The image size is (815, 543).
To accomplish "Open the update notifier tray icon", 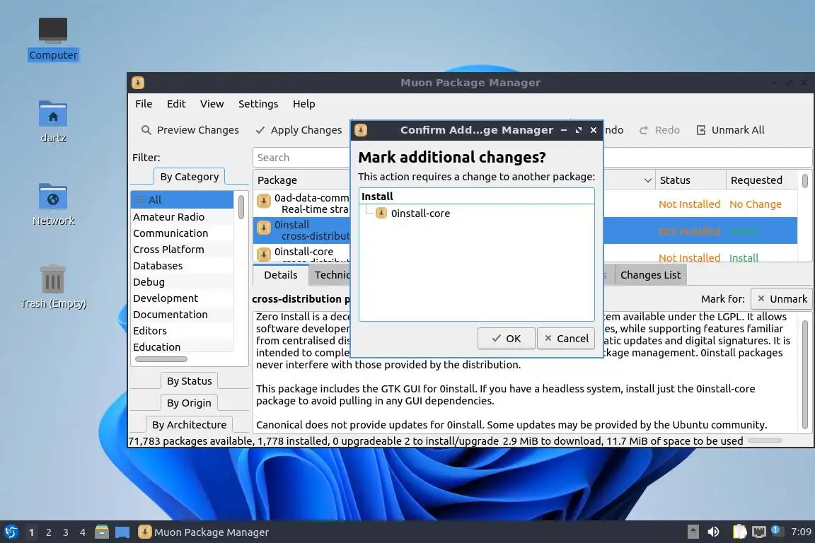I will pyautogui.click(x=775, y=530).
